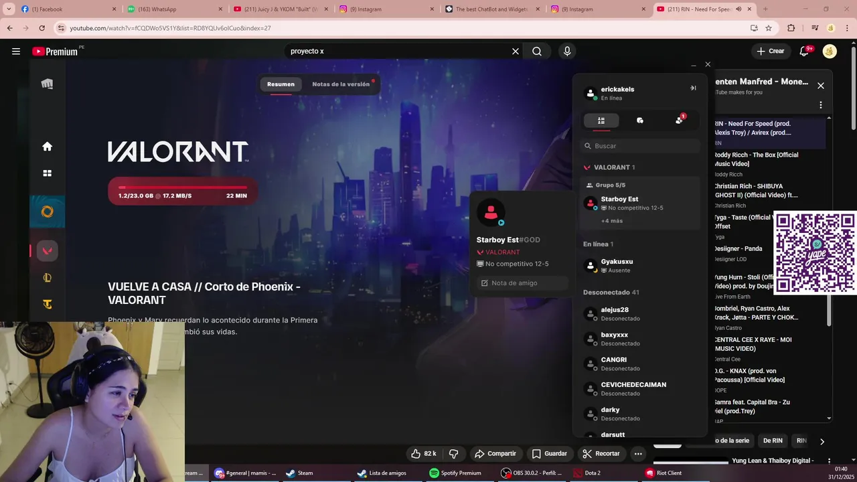Close the YouTube playlist panel
857x482 pixels.
(821, 86)
